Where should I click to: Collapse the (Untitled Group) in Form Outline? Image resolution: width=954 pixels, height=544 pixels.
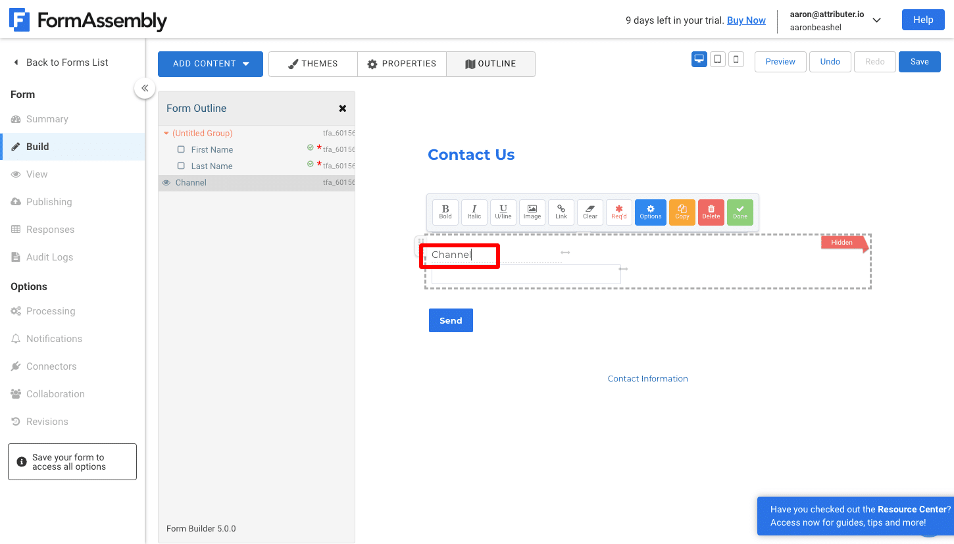click(166, 132)
